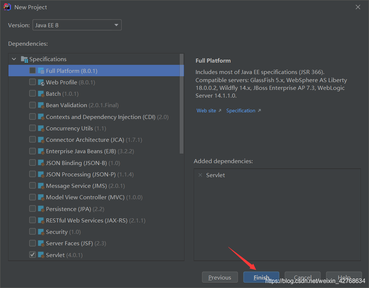369x288 pixels.
Task: Open the Web site link
Action: pos(206,110)
